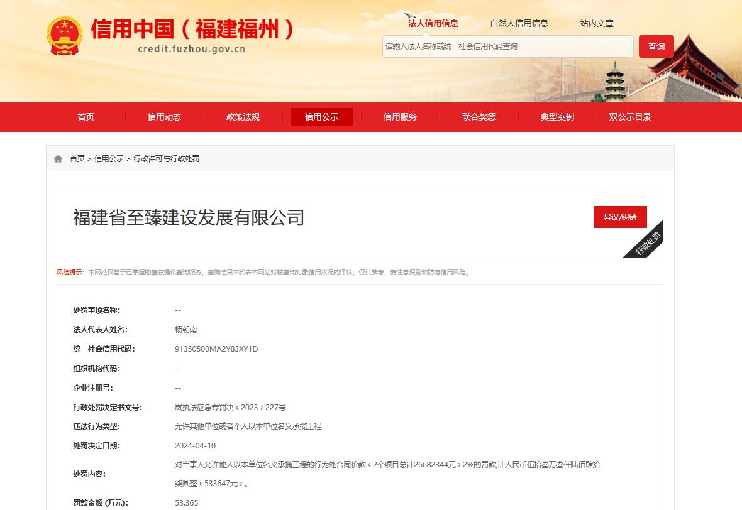Image resolution: width=742 pixels, height=510 pixels.
Task: Focus the credit code search input field
Action: click(x=507, y=46)
